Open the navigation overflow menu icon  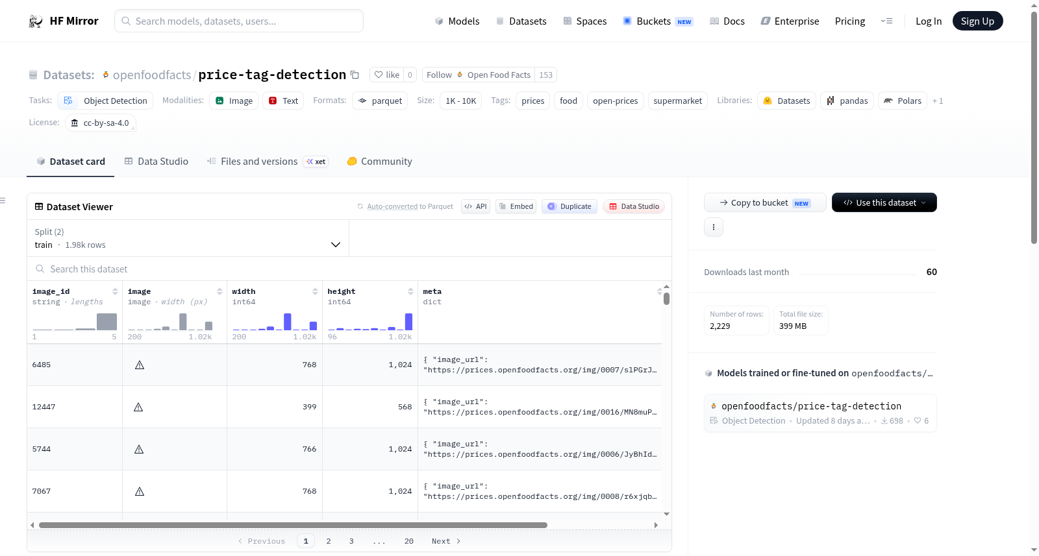coord(886,21)
